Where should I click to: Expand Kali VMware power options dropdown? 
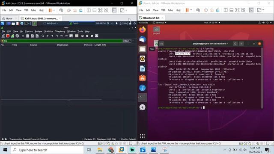(54, 10)
